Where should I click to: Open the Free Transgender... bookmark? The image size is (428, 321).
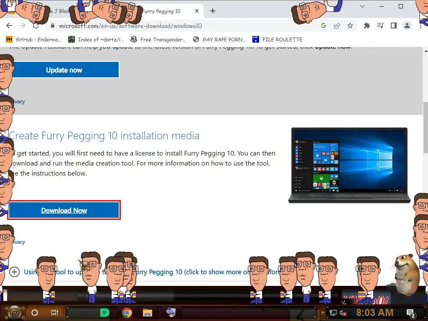tap(158, 39)
